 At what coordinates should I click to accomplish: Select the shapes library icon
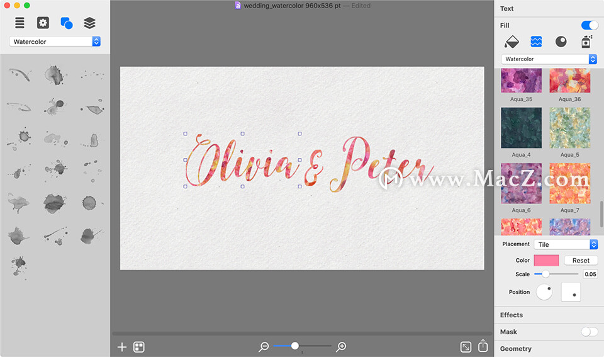tap(67, 23)
